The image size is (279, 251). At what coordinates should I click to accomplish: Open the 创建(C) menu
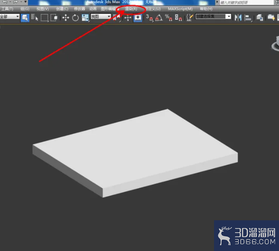click(x=62, y=9)
